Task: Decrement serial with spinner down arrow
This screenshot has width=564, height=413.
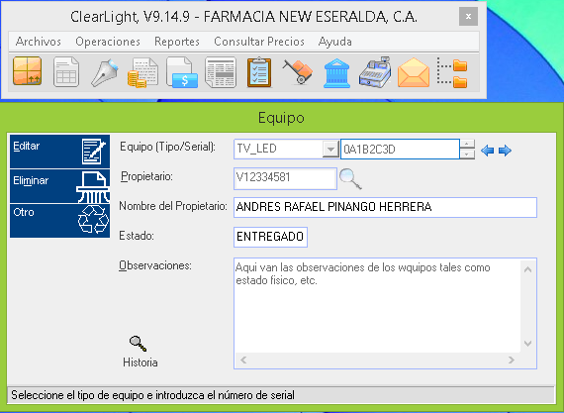Action: (x=467, y=155)
